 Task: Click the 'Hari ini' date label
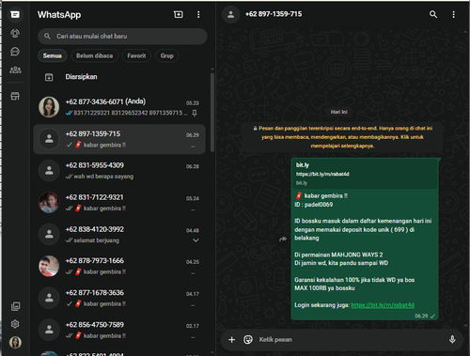click(x=339, y=112)
